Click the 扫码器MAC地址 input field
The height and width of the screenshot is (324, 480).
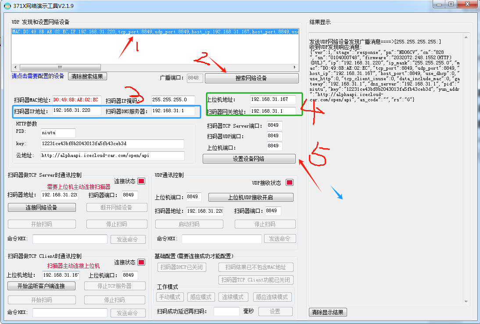[x=76, y=100]
